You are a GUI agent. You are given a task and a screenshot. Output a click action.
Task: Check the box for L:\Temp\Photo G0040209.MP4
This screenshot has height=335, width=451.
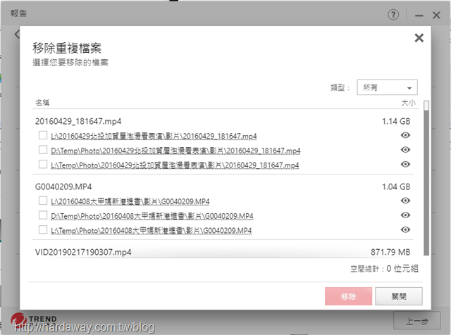tap(43, 229)
